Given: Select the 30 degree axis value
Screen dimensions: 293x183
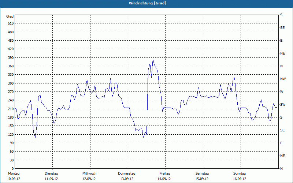Looking at the screenshot, I should [12, 160].
